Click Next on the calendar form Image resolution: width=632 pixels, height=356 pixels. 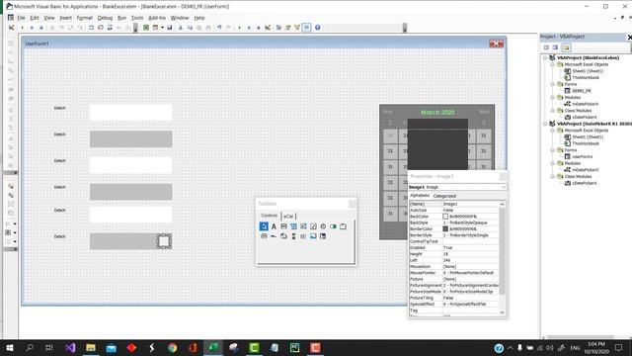(x=484, y=112)
